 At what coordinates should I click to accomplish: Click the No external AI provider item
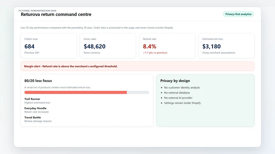[x=178, y=98]
